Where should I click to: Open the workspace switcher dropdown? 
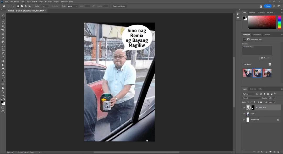[x=279, y=6]
